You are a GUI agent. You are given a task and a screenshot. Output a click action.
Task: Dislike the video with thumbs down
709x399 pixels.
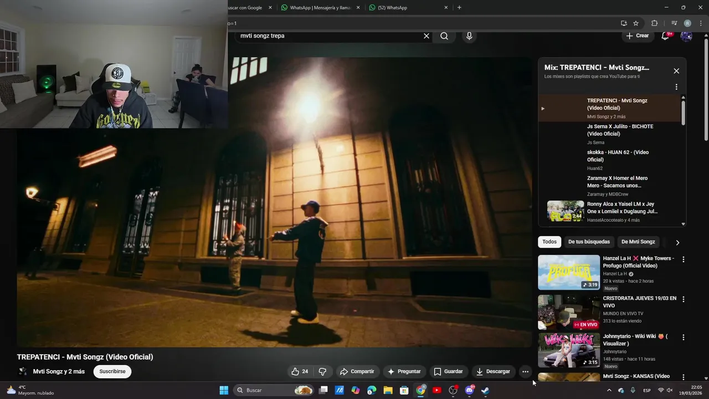point(322,371)
